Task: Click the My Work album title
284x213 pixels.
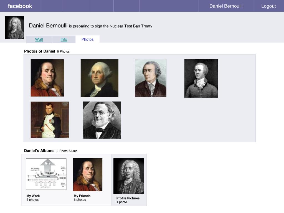Action: 33,196
